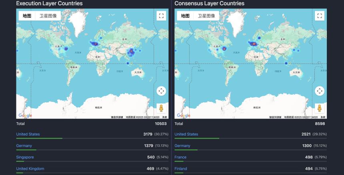Screen dimensions: 344x175
Task: Enter fullscreen on Execution Layer map
Action: point(161,16)
